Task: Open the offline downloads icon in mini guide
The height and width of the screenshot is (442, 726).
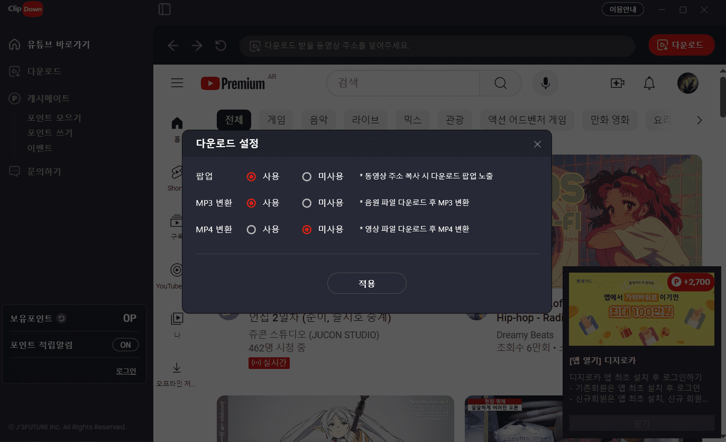Action: [x=177, y=367]
